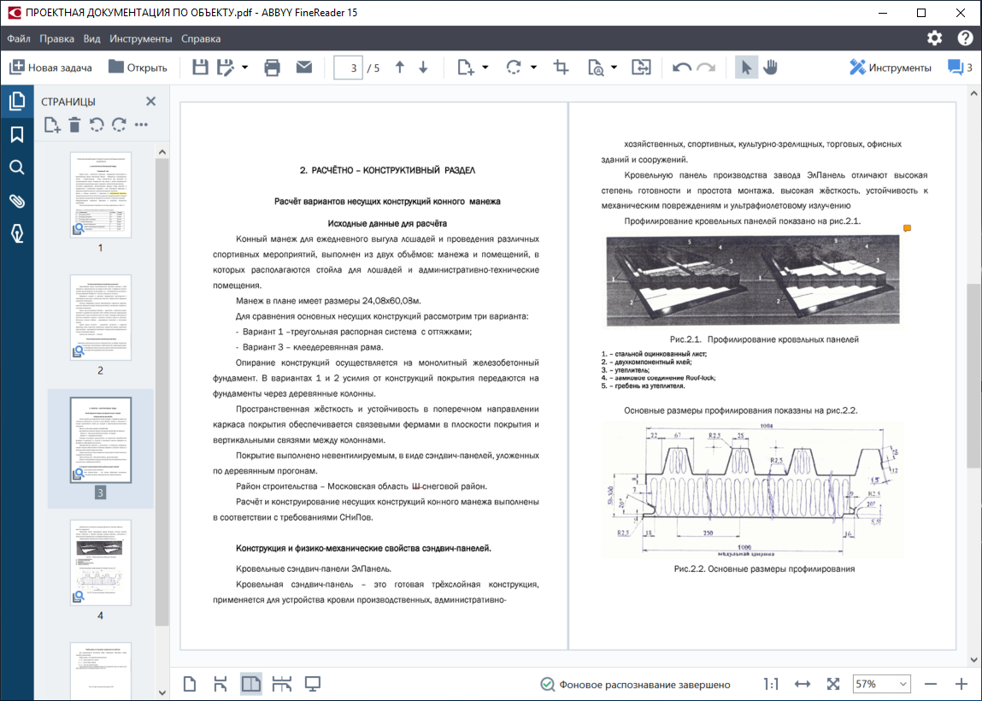Open the Файл menu
Screen dimensions: 982x701
(x=19, y=38)
